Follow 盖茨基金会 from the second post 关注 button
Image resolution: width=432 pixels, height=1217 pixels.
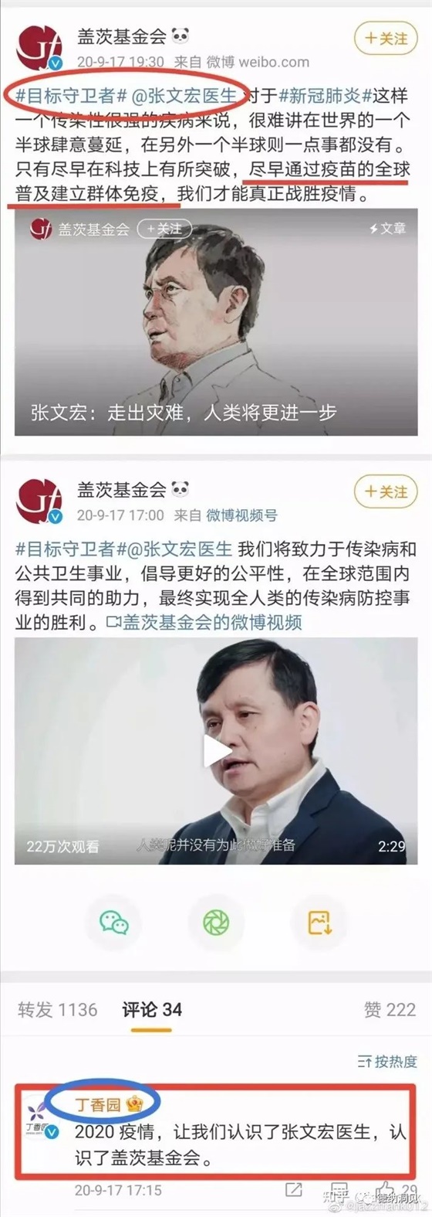coord(386,491)
